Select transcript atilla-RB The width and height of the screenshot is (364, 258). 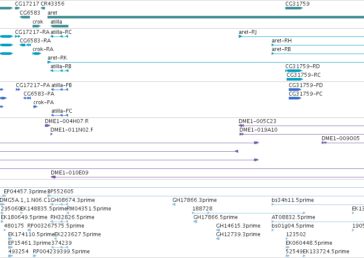[x=59, y=71]
